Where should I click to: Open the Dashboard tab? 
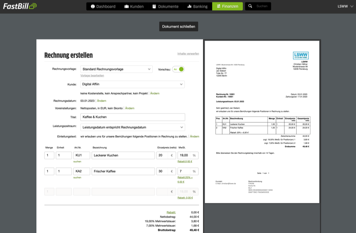click(103, 6)
